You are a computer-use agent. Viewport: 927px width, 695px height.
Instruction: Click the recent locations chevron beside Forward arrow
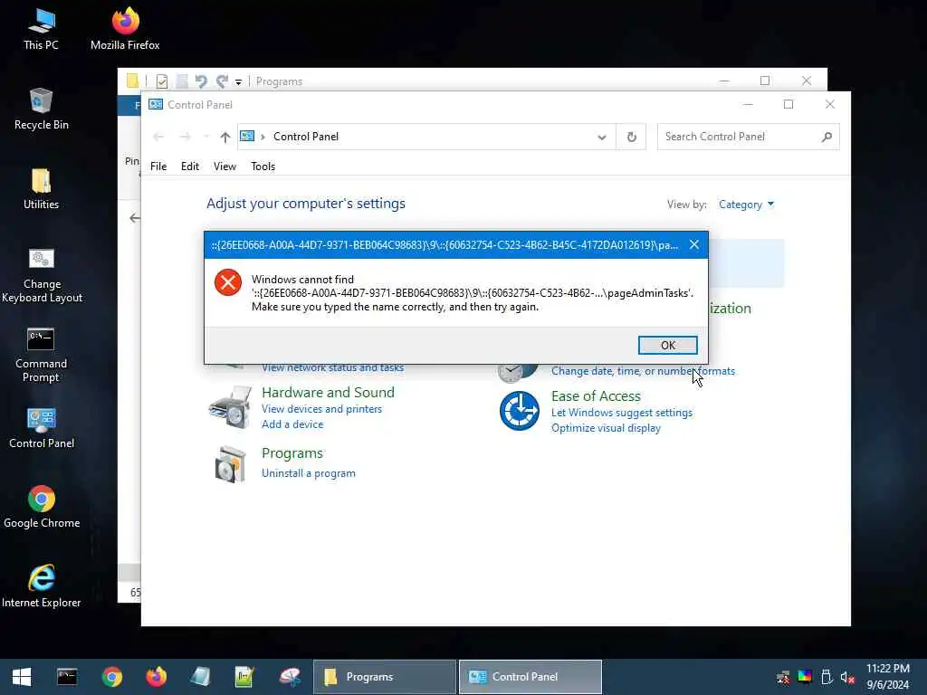pyautogui.click(x=206, y=138)
